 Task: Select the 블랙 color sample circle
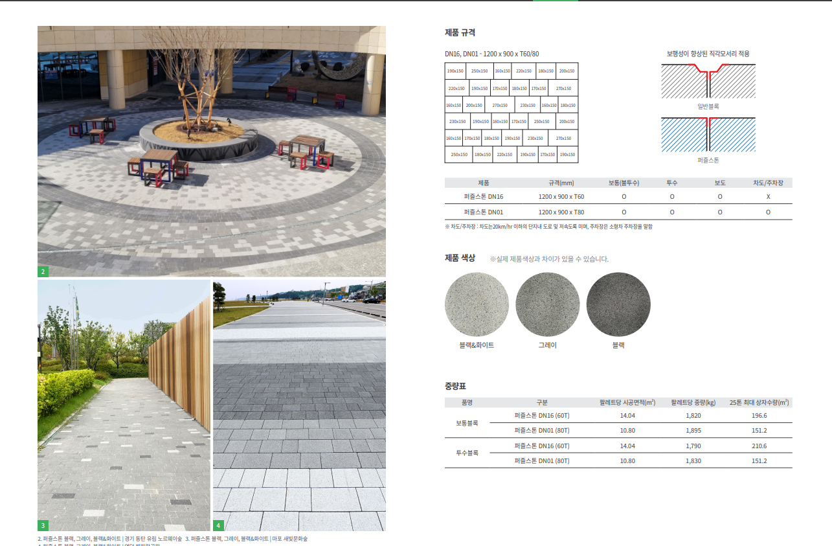point(618,304)
